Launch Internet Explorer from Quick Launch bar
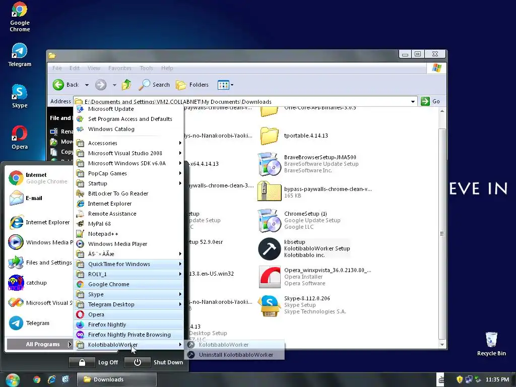This screenshot has width=516, height=387. (x=52, y=379)
